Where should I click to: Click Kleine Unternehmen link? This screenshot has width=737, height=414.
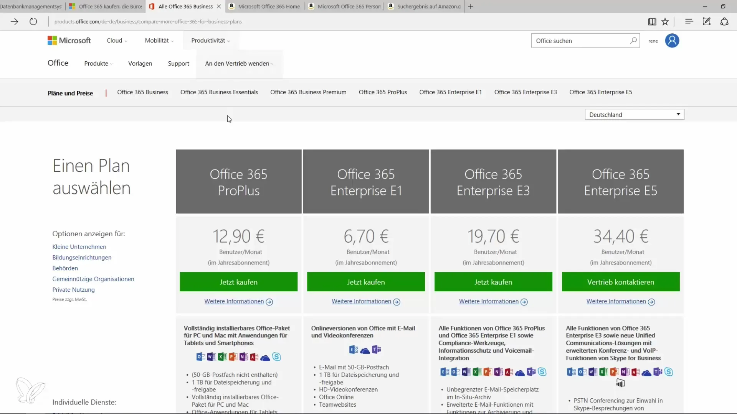point(79,247)
